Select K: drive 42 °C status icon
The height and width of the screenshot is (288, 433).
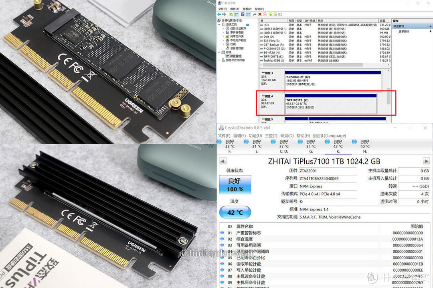327,142
